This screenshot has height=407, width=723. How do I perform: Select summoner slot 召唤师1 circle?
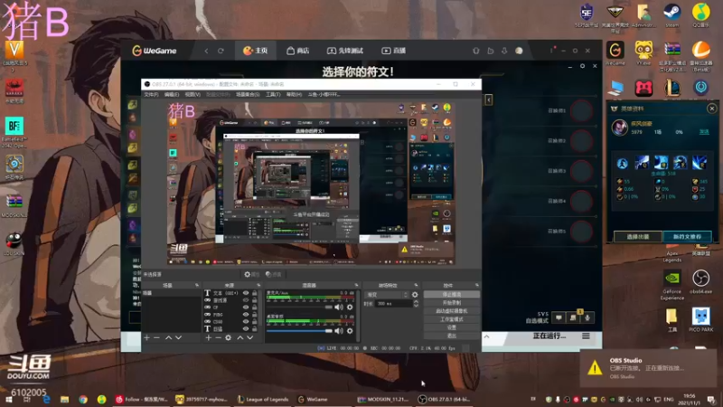click(581, 110)
